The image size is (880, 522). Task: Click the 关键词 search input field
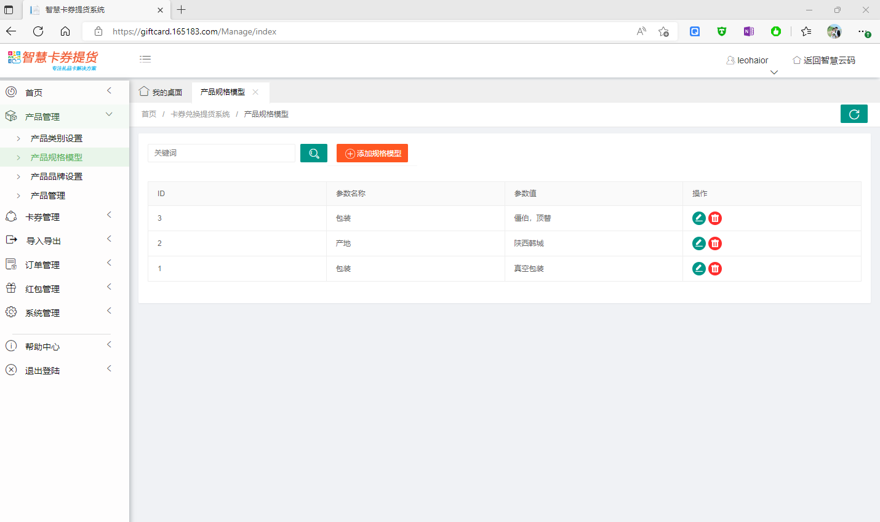(x=222, y=153)
